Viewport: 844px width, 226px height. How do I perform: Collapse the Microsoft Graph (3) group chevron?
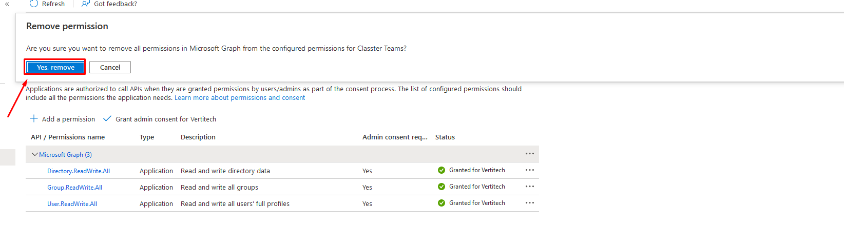point(35,154)
